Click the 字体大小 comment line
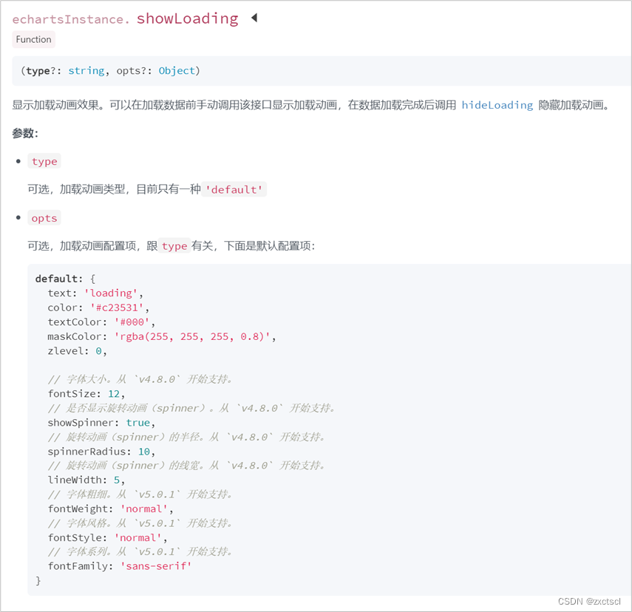 (140, 379)
